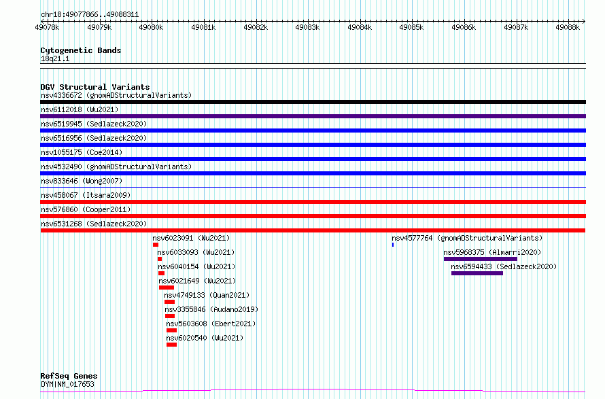The image size is (605, 399).
Task: Open nsv3355846 (Audano2019) label
Action: pyautogui.click(x=211, y=309)
